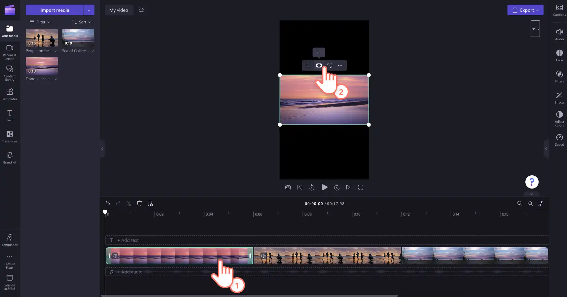The image size is (567, 297).
Task: Open the Sort dropdown
Action: (x=81, y=22)
